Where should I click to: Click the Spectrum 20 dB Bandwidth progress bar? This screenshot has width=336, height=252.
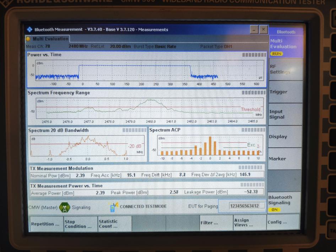(134, 130)
